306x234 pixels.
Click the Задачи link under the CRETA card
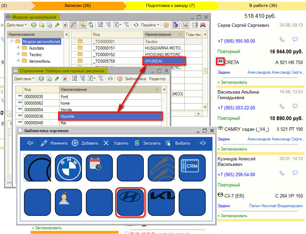coord(223,72)
